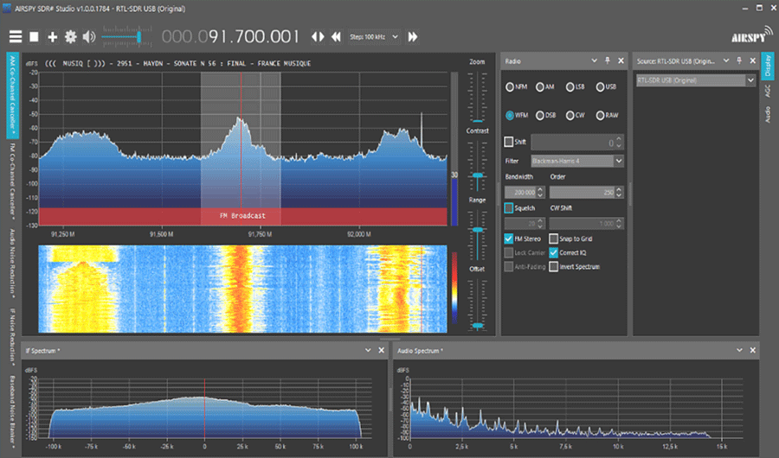Switch to the Audio side tab
The image size is (779, 458).
click(x=768, y=115)
